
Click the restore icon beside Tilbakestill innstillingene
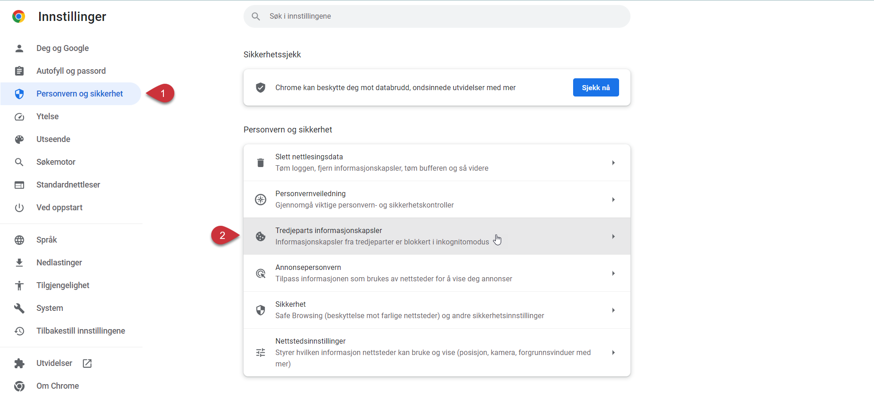(19, 331)
